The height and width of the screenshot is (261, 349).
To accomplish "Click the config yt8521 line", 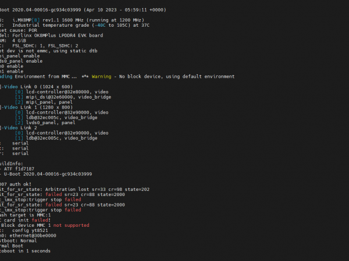I will tap(32, 230).
